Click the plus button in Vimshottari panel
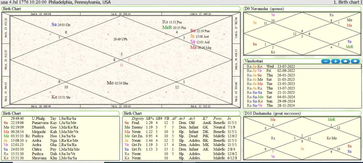Image resolution: width=363 pixels, height=163 pixels. [335, 61]
